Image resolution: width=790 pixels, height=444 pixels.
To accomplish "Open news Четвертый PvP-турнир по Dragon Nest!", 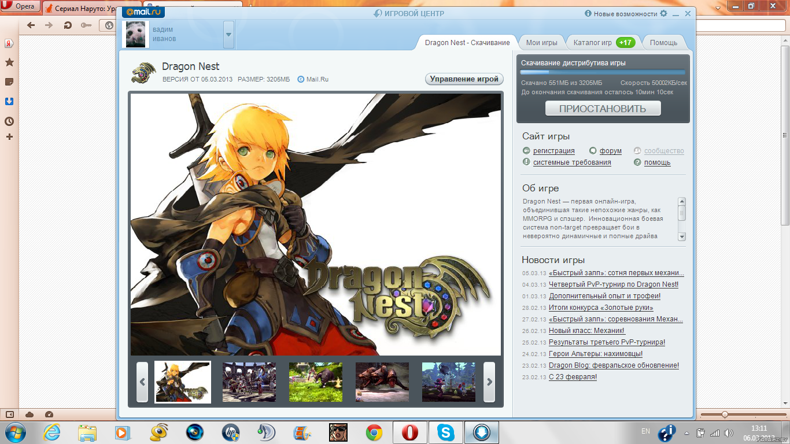I will point(614,284).
